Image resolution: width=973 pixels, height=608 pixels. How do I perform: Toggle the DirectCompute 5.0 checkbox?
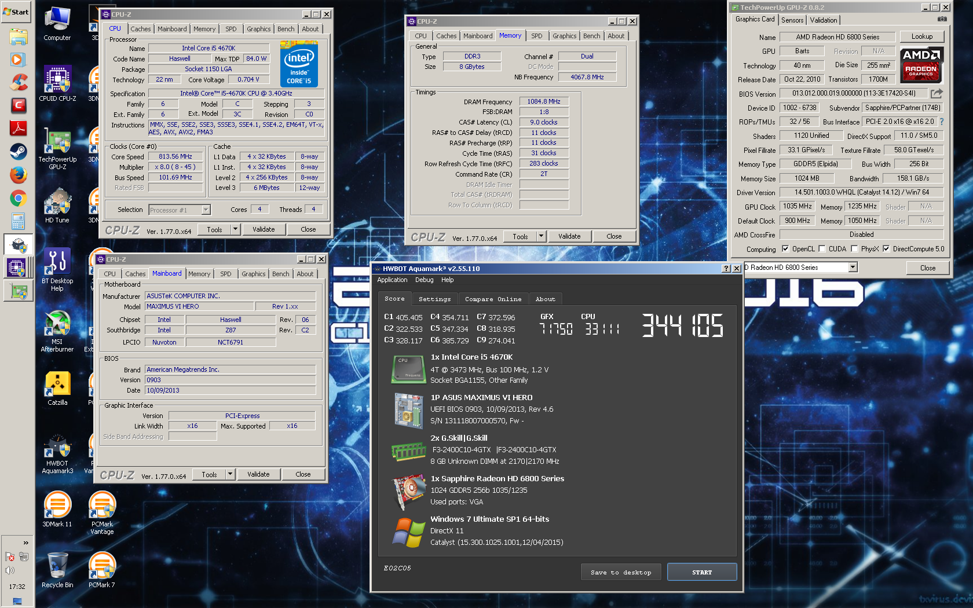886,249
